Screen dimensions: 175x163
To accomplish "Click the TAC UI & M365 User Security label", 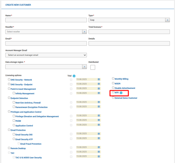I will [29, 158].
